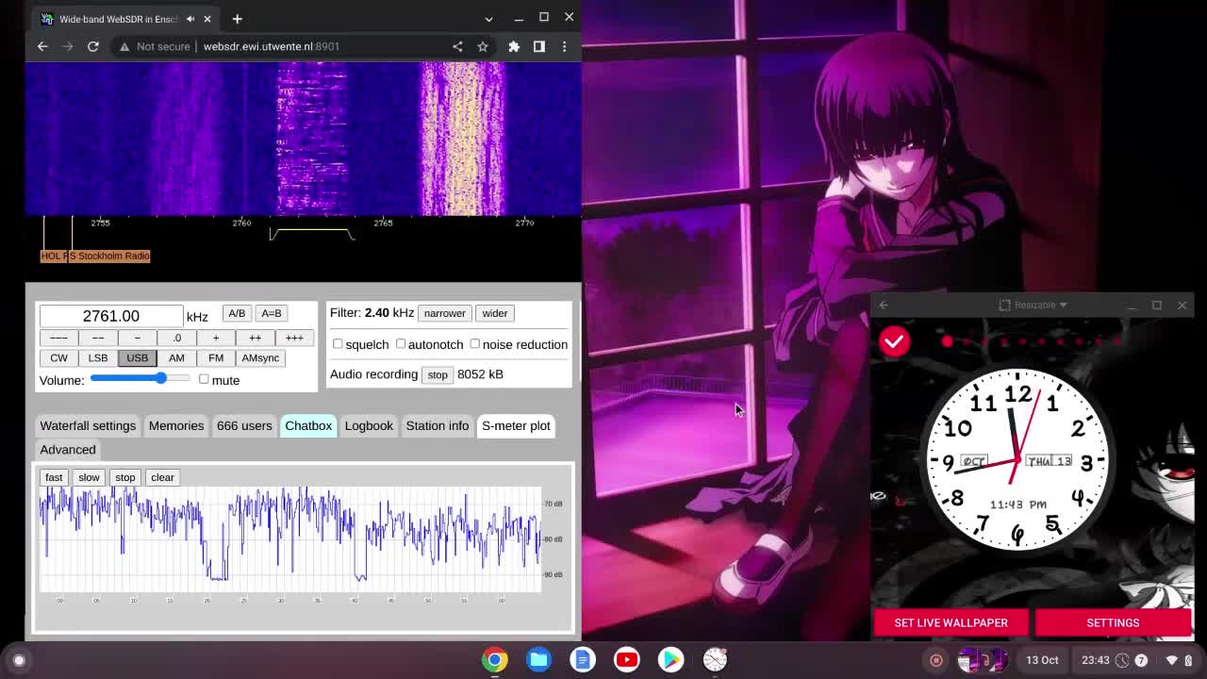Go forward in Chrome browser
The height and width of the screenshot is (679, 1207).
pyautogui.click(x=68, y=46)
